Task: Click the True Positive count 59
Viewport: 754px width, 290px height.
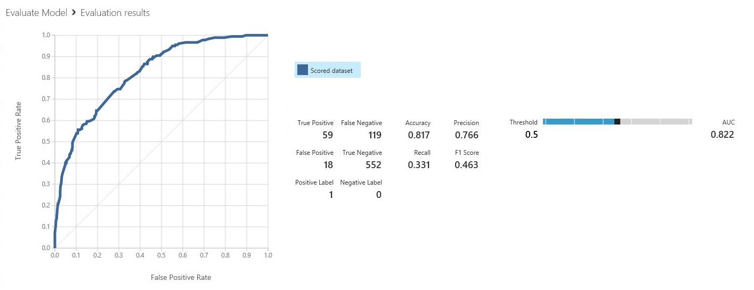Action: click(x=328, y=135)
